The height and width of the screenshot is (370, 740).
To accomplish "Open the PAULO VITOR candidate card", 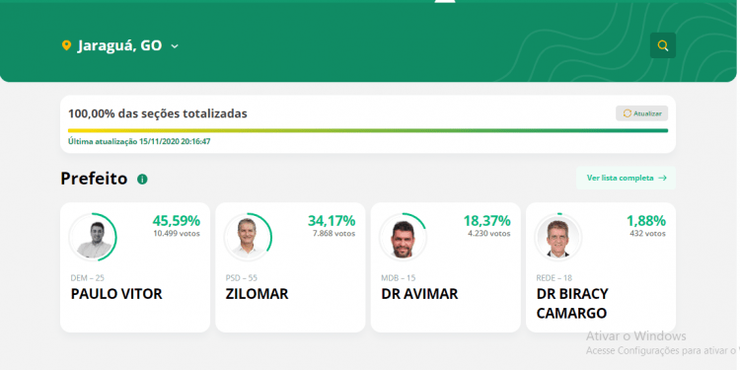I will (x=135, y=267).
